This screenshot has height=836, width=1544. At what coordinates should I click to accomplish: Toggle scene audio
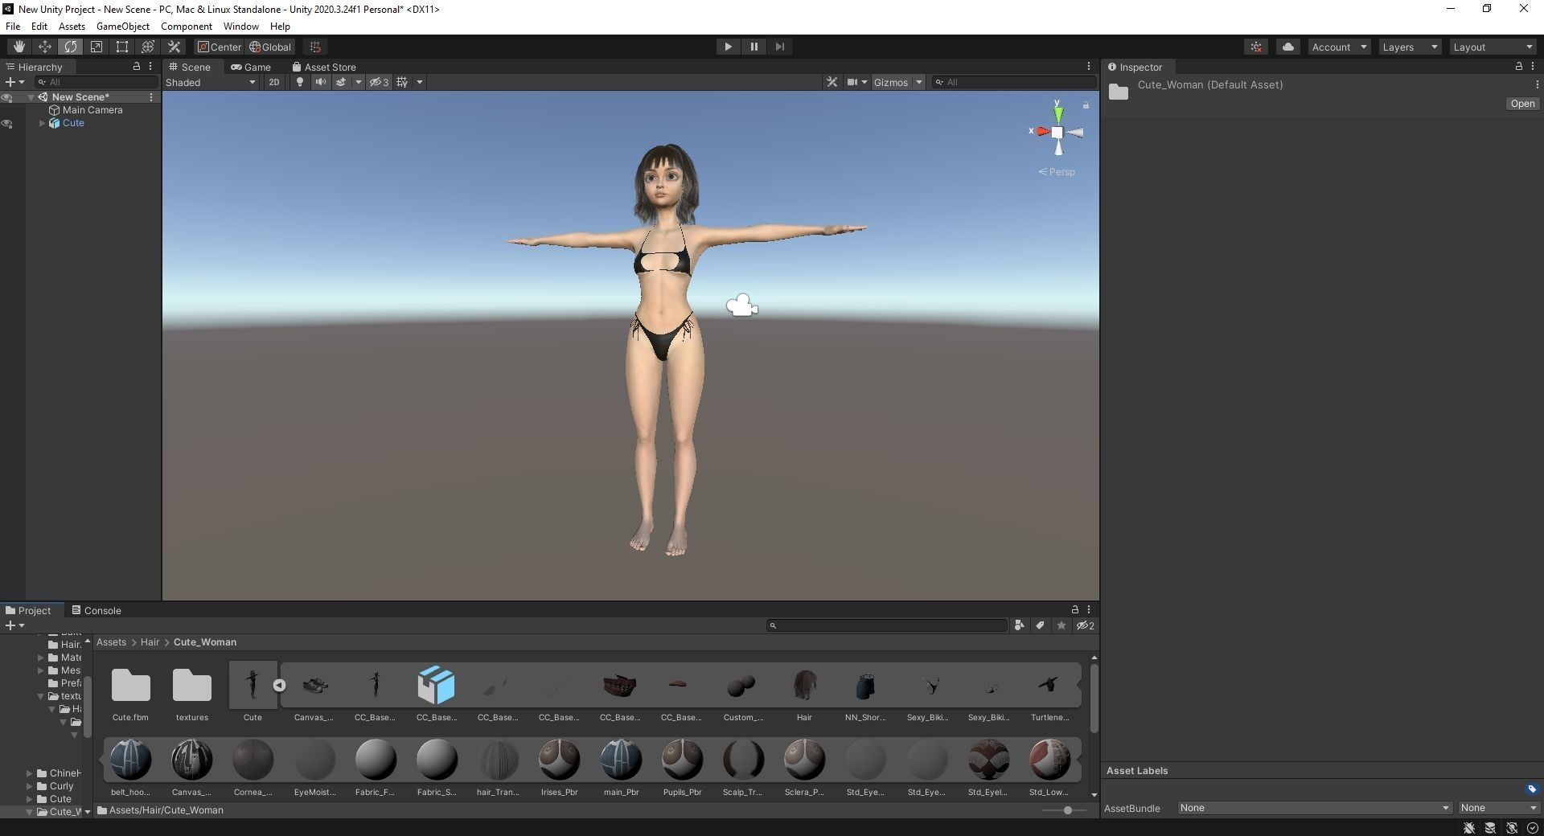[320, 82]
